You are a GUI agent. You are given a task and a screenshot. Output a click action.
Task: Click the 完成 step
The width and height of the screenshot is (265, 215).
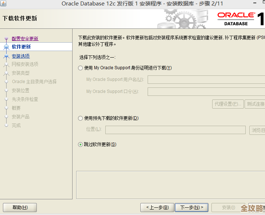coord(16,125)
